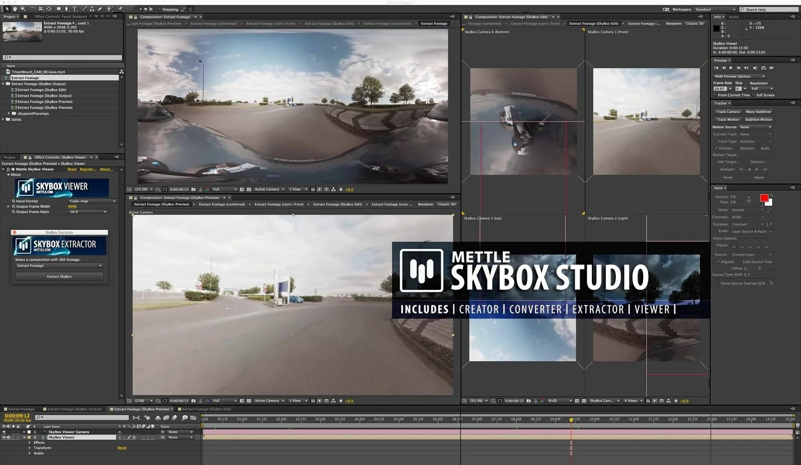801x465 pixels.
Task: Select the Horizontal Type tool
Action: pyautogui.click(x=74, y=9)
